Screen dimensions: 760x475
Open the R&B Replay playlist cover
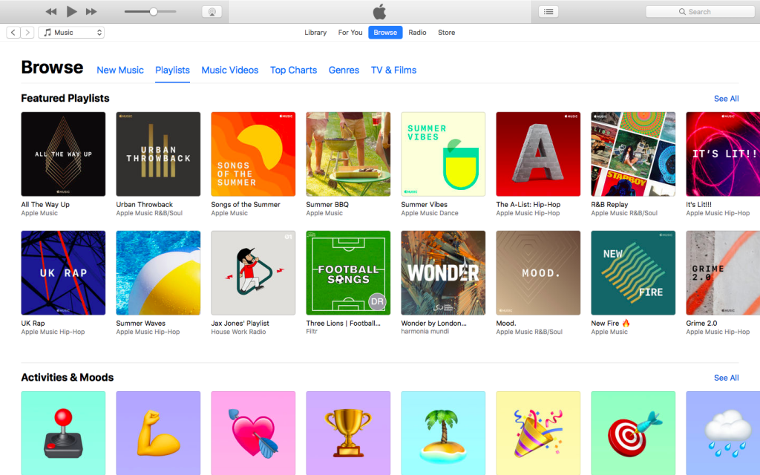633,154
